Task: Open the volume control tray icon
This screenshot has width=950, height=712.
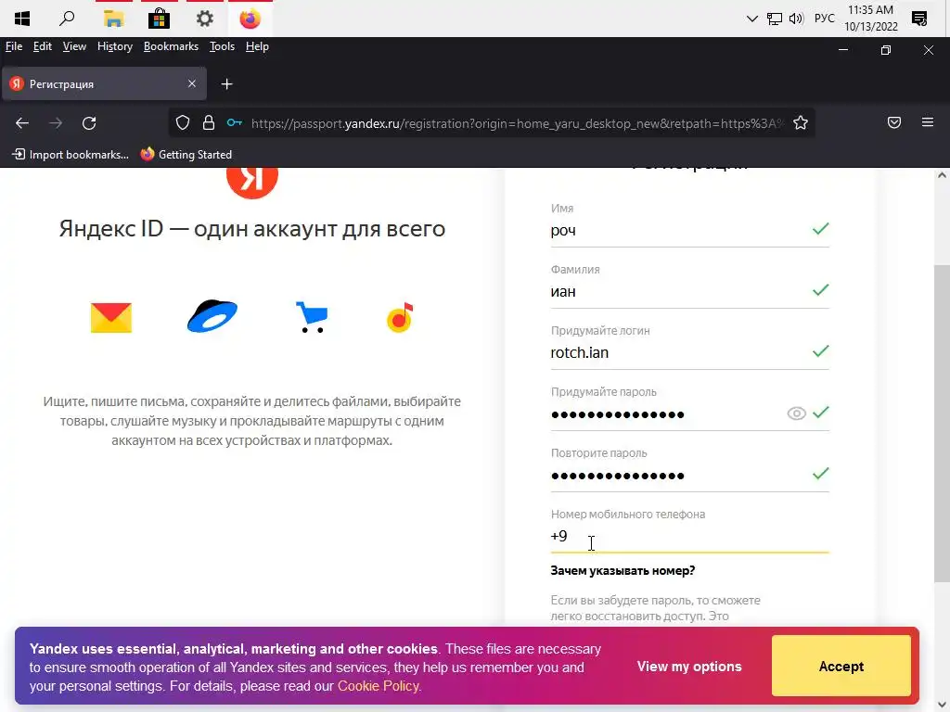Action: (x=795, y=19)
